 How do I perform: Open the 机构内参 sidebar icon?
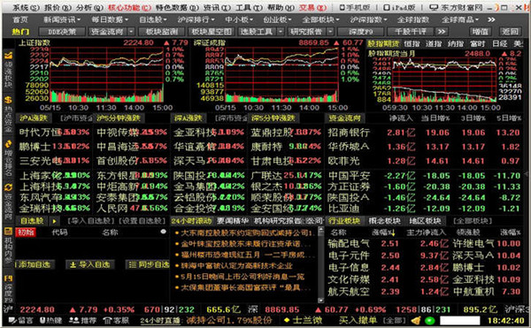[8, 232]
